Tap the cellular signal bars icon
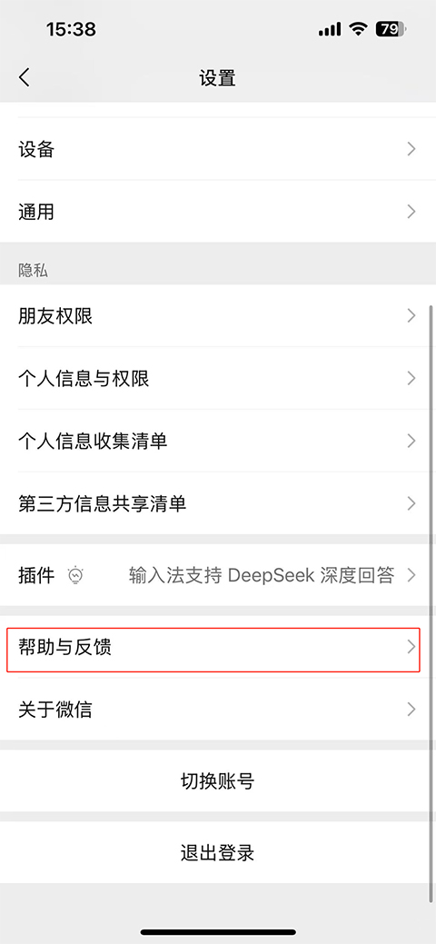This screenshot has height=944, width=436. (x=330, y=29)
